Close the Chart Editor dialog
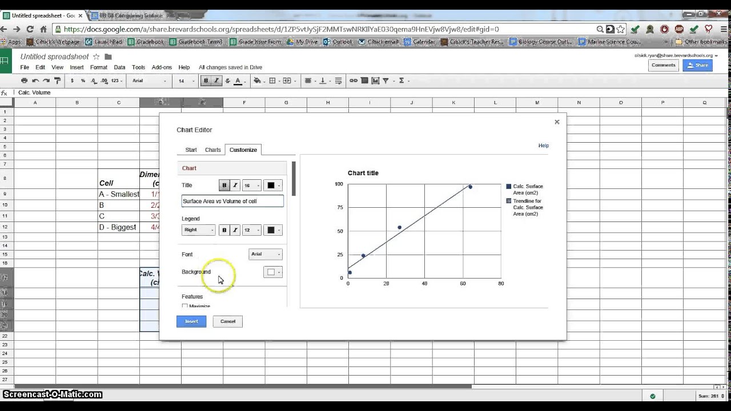Image resolution: width=731 pixels, height=411 pixels. tap(557, 122)
